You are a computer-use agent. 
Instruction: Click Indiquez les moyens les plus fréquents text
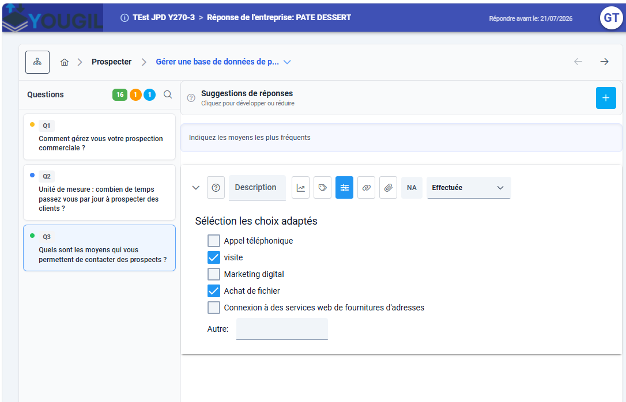[x=250, y=138]
